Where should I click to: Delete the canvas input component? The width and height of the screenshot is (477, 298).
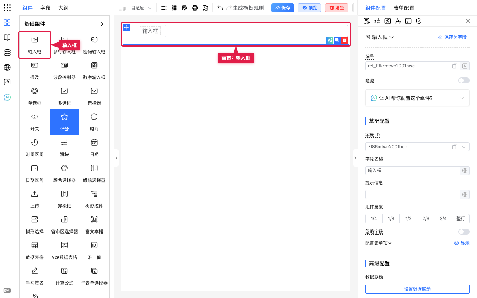tap(345, 40)
